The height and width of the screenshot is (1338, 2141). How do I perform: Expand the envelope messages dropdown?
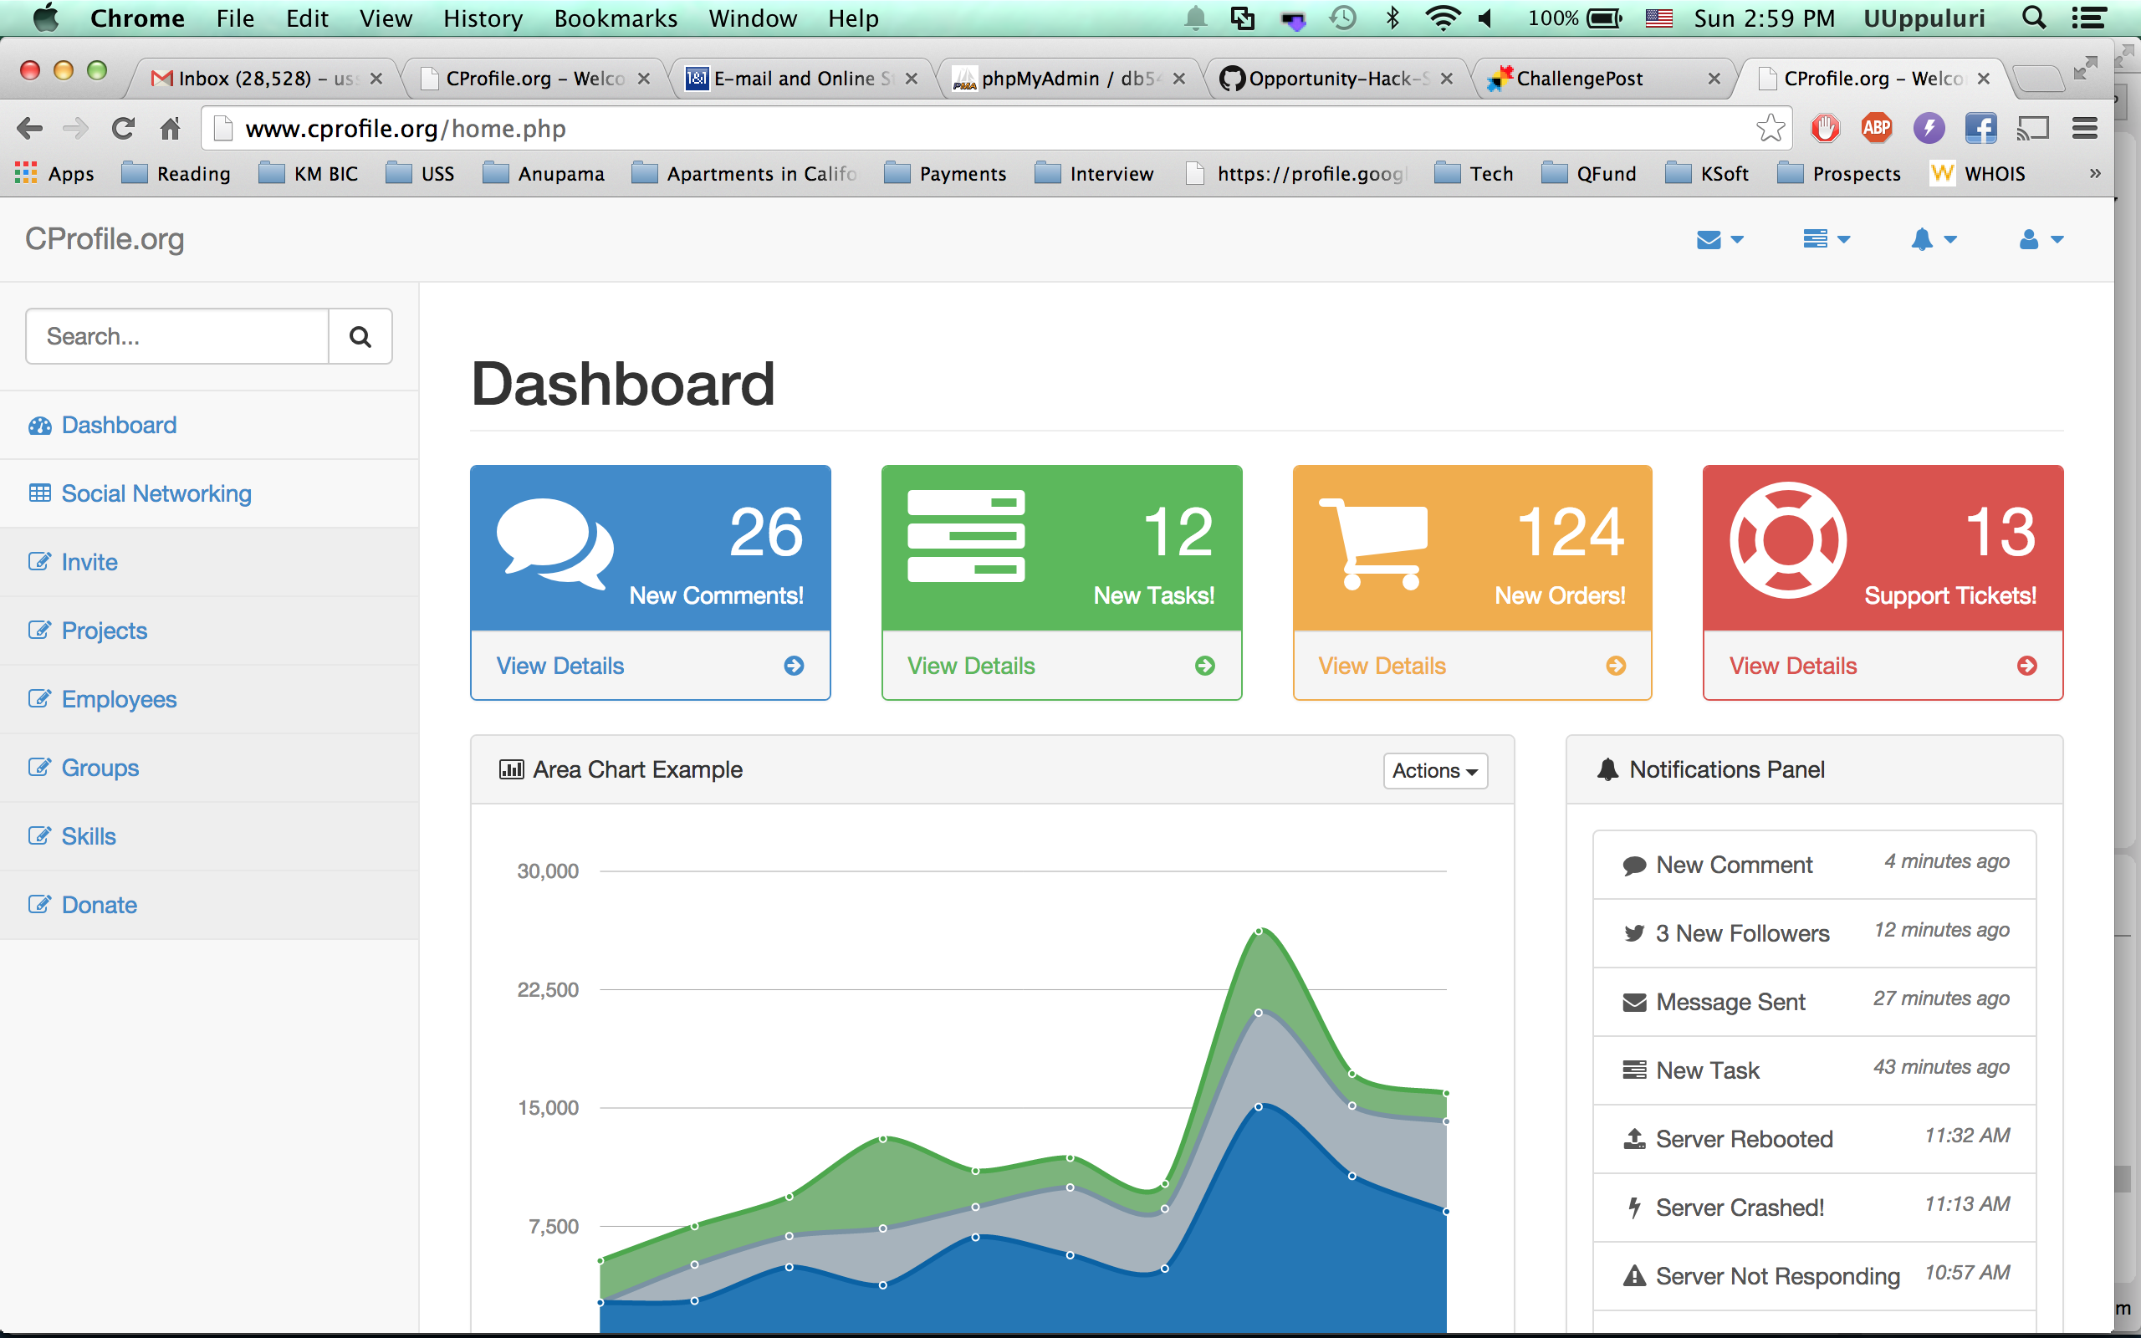tap(1719, 240)
